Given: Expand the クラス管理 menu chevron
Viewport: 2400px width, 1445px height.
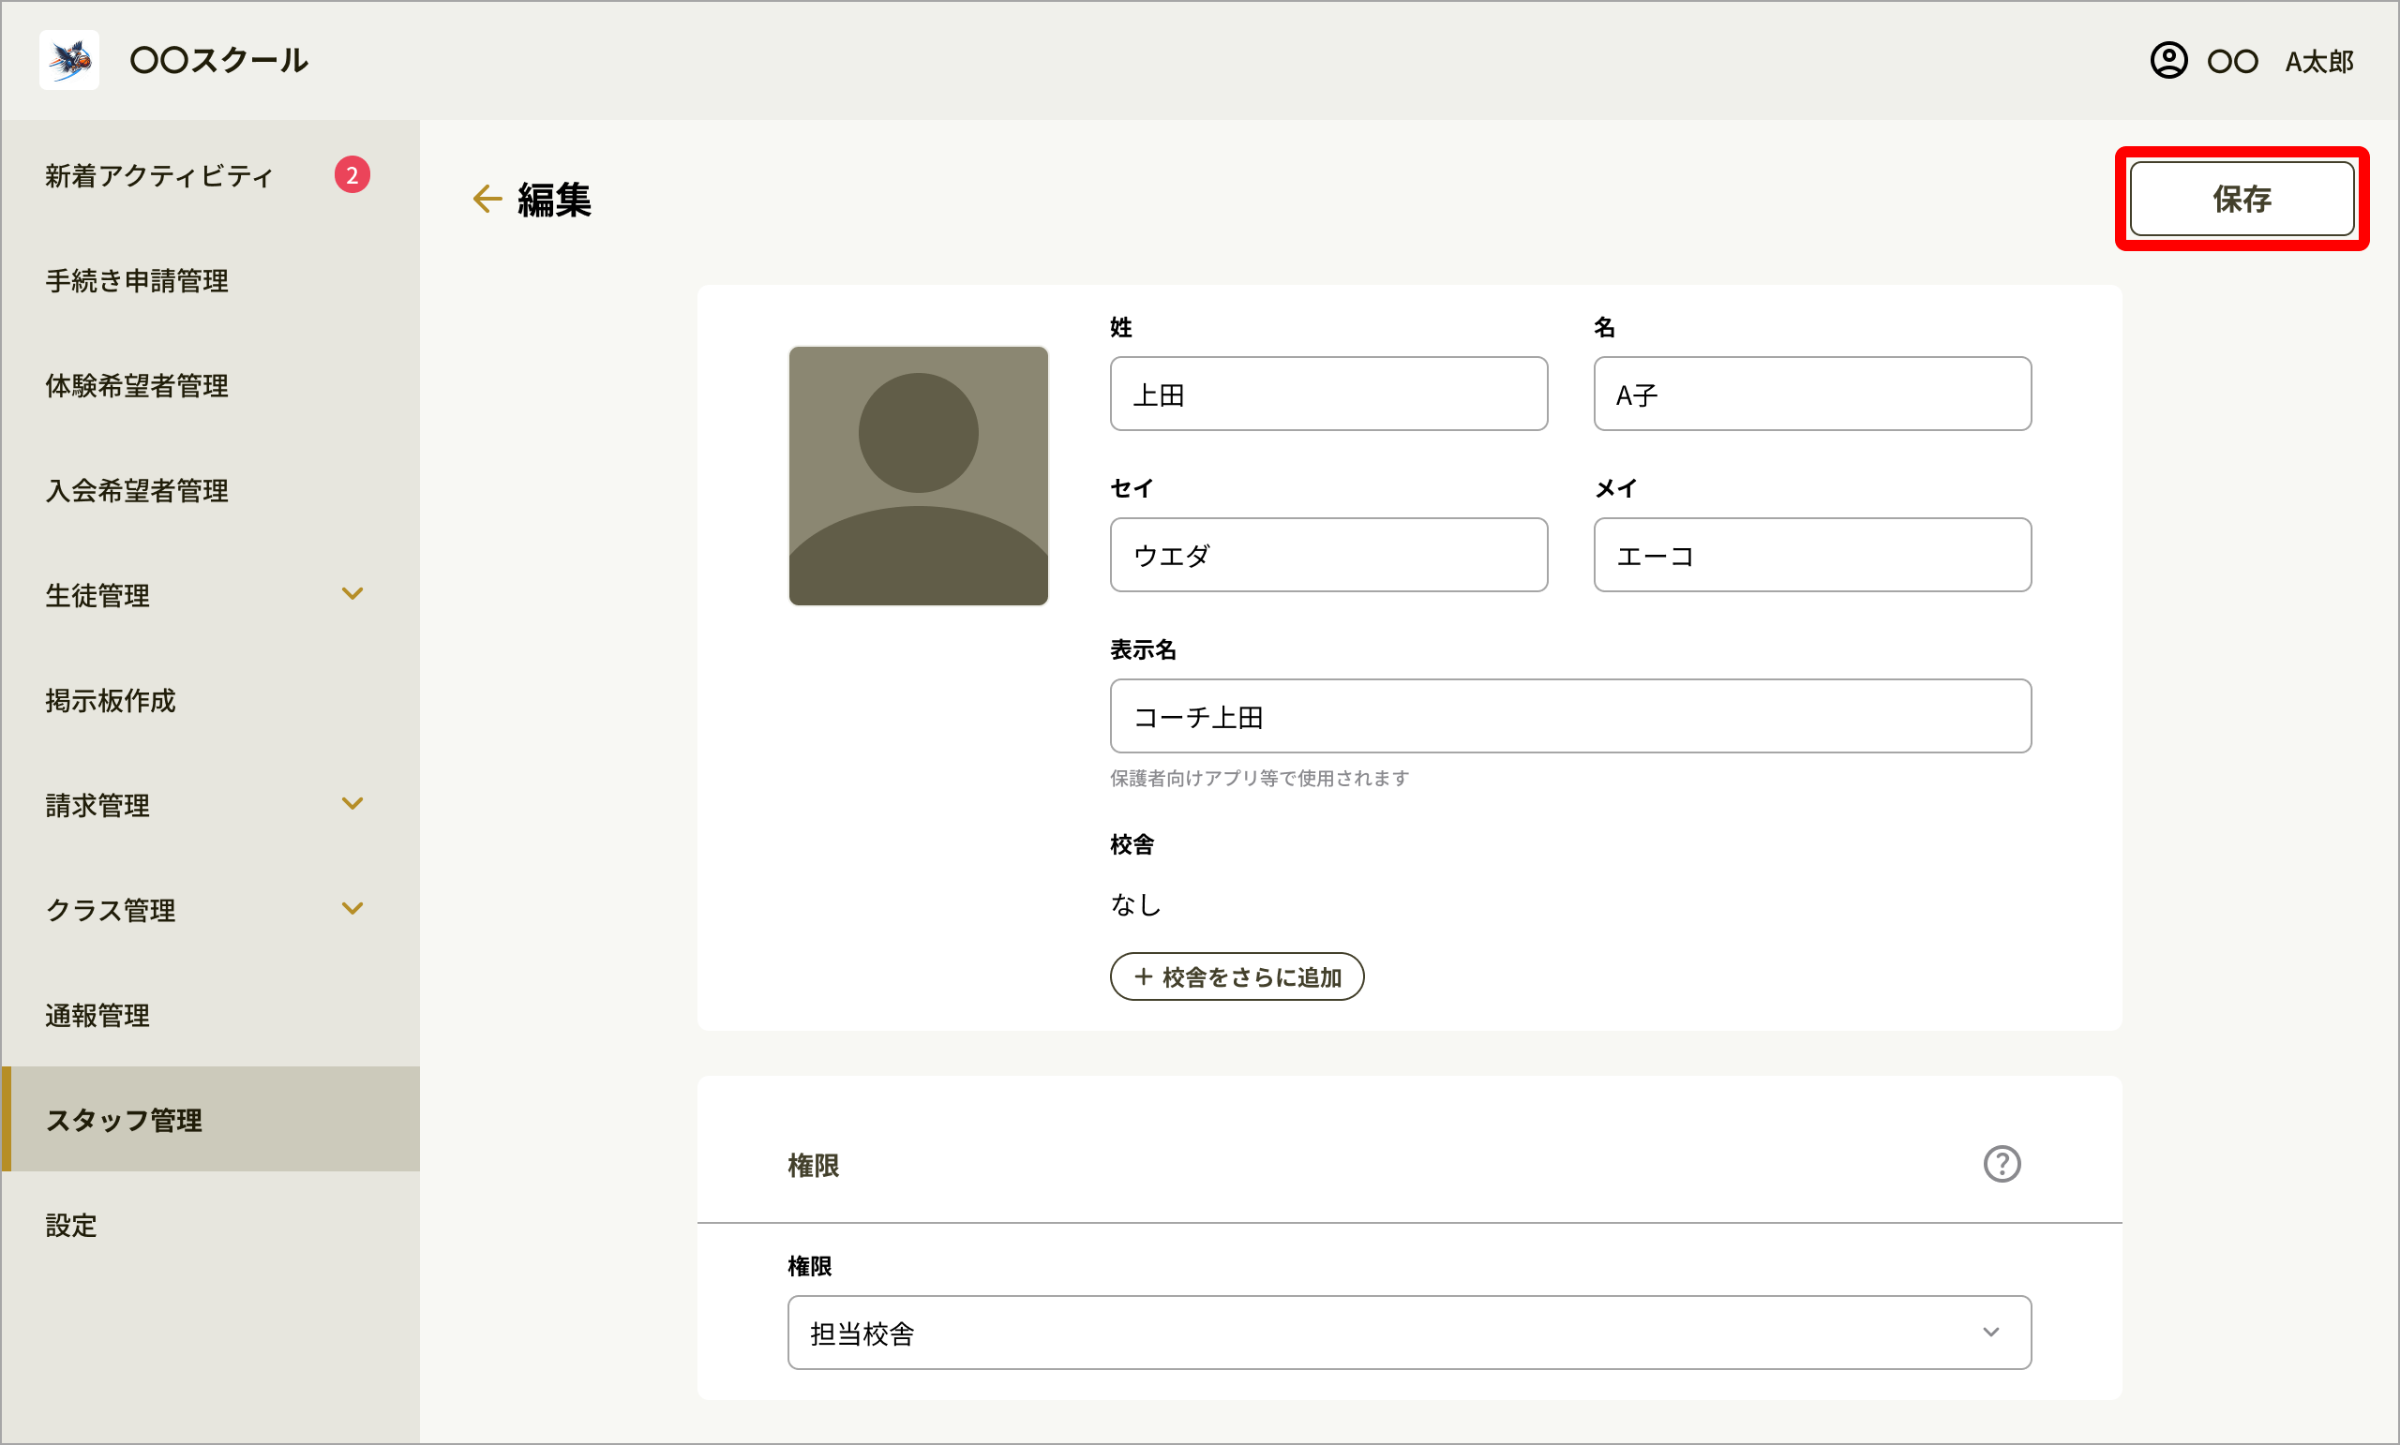Looking at the screenshot, I should tap(352, 910).
